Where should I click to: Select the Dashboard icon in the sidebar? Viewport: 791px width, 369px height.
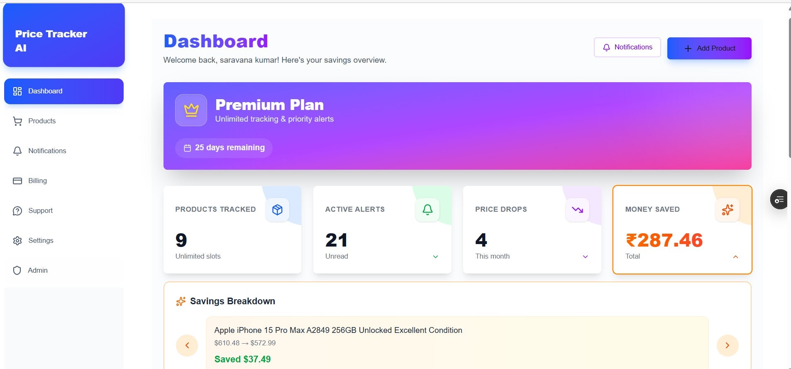[x=17, y=91]
